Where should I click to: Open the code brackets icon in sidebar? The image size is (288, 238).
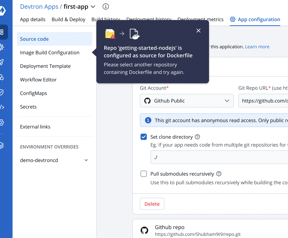pos(2,107)
